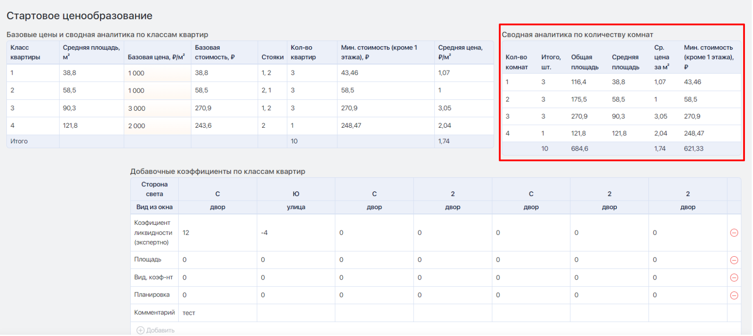
Task: Click the comment cell containing тест
Action: pyautogui.click(x=218, y=313)
